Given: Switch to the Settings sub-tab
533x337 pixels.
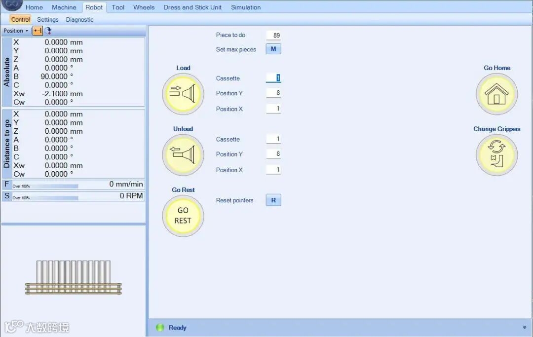Looking at the screenshot, I should 47,19.
